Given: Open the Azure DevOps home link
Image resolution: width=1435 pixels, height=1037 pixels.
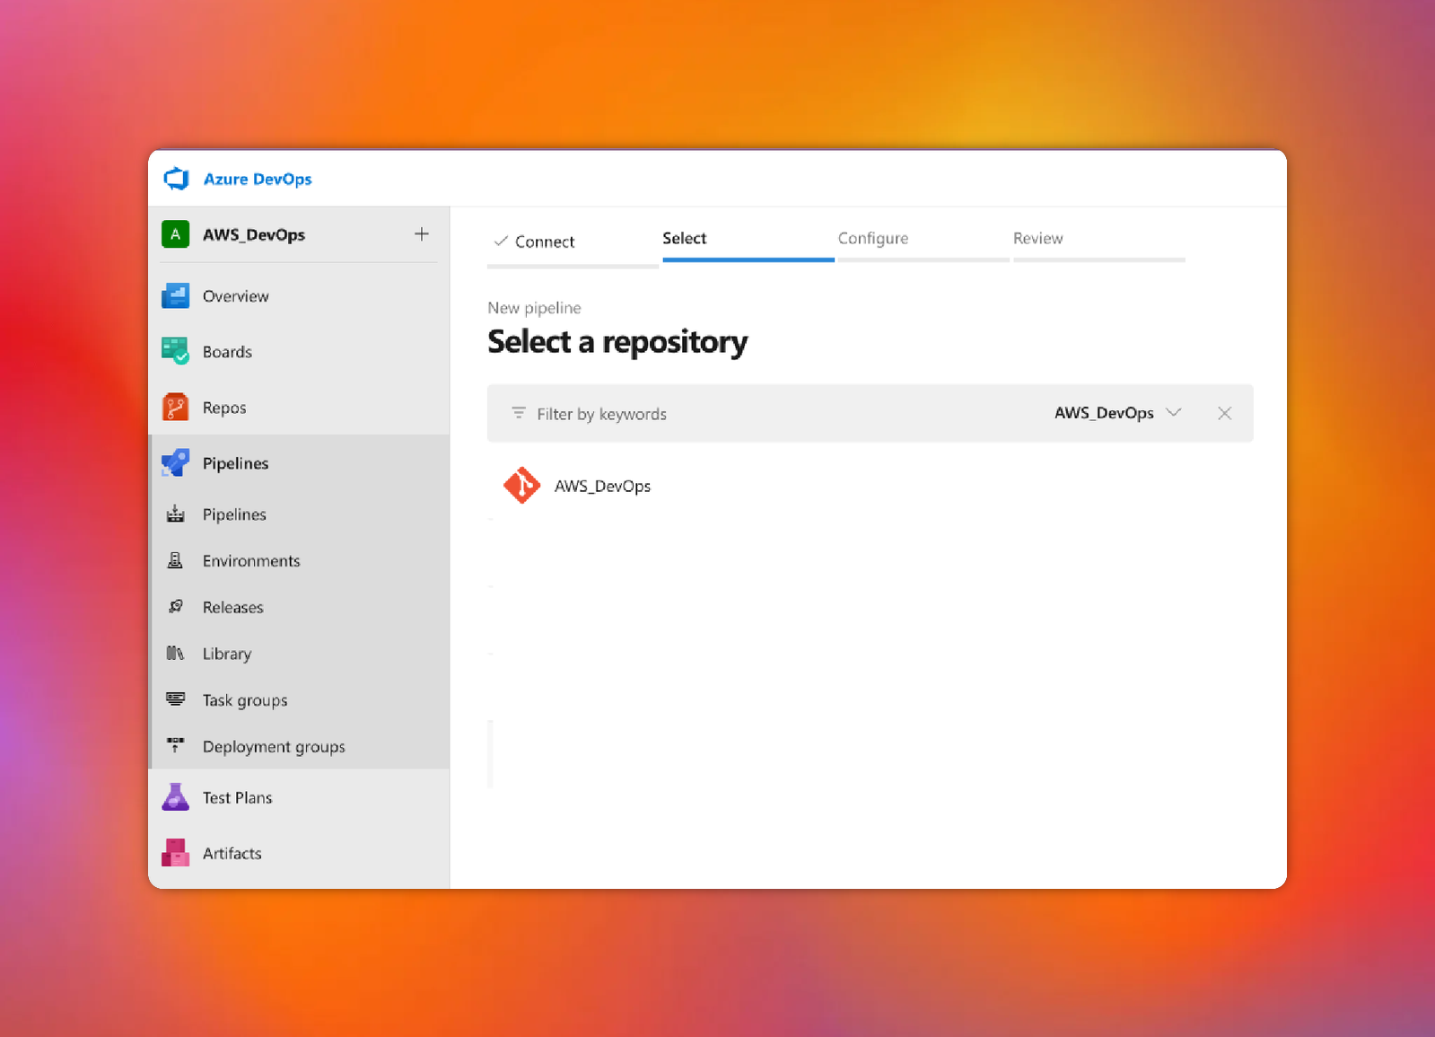Looking at the screenshot, I should click(x=258, y=179).
